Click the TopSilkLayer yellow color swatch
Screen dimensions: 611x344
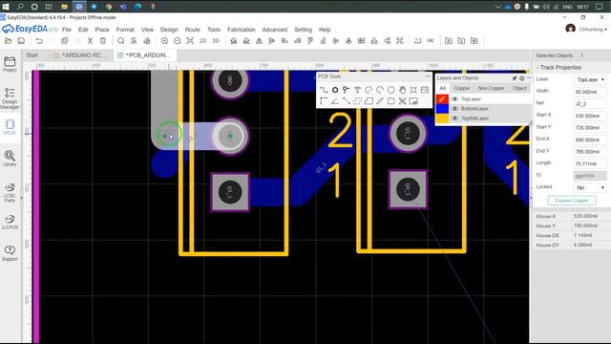tap(442, 118)
